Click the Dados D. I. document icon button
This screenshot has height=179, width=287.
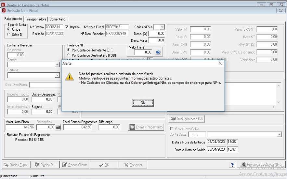[45, 165]
